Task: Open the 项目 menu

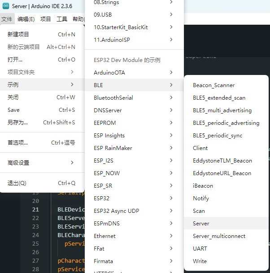Action: [x=45, y=19]
